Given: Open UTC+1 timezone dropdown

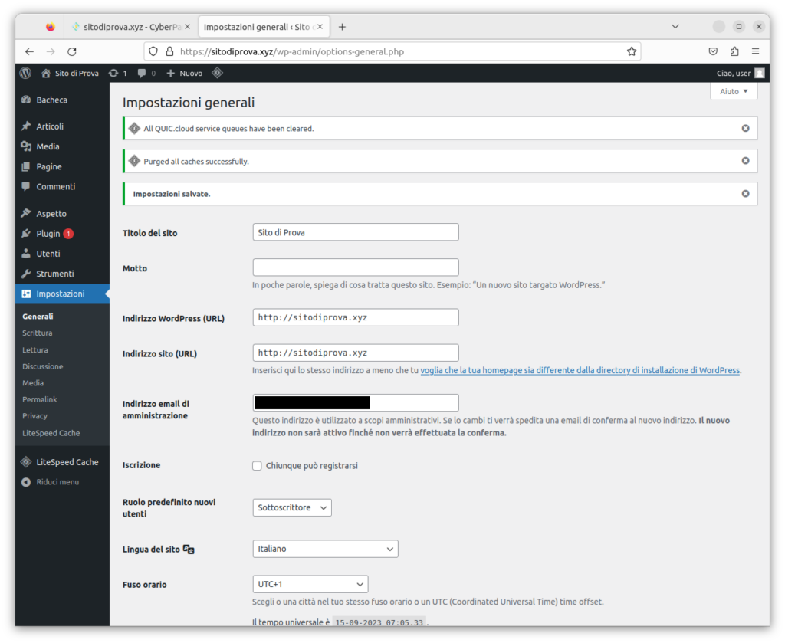Looking at the screenshot, I should 310,584.
